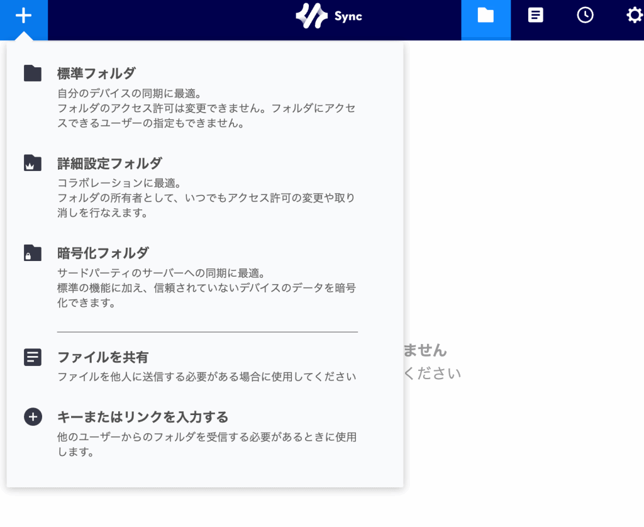Switch to the folders tab icon
The image size is (644, 527).
486,16
